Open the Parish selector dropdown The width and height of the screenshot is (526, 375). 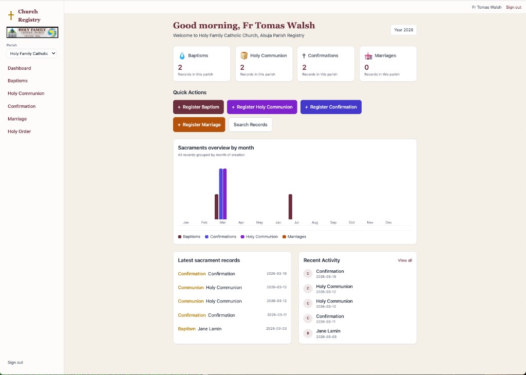31,53
